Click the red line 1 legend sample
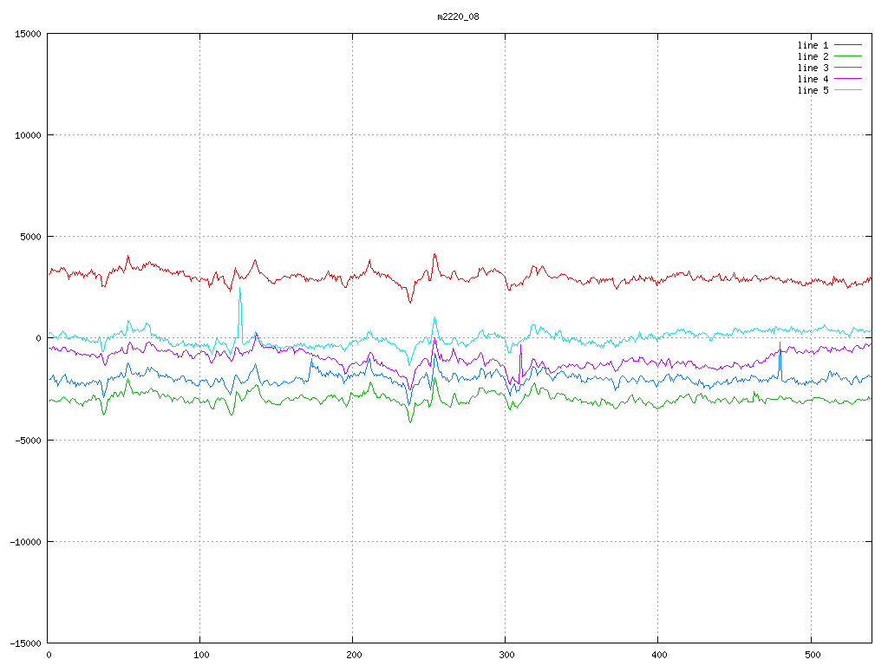 coord(848,45)
